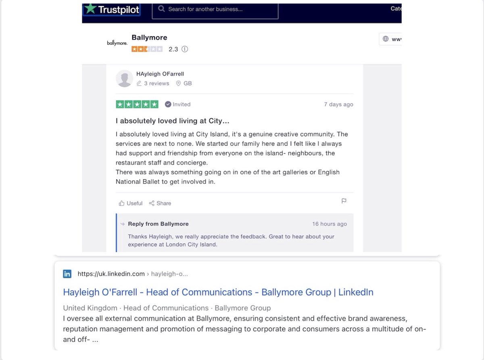
Task: Click the Ballymore company name heading
Action: point(149,37)
